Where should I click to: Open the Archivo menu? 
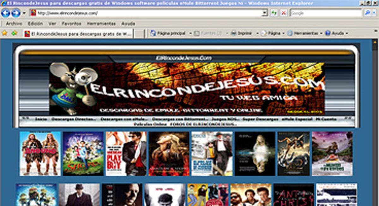pos(14,24)
